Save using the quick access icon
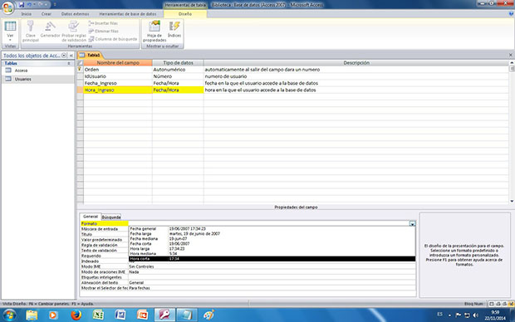This screenshot has height=322, width=515. point(22,5)
